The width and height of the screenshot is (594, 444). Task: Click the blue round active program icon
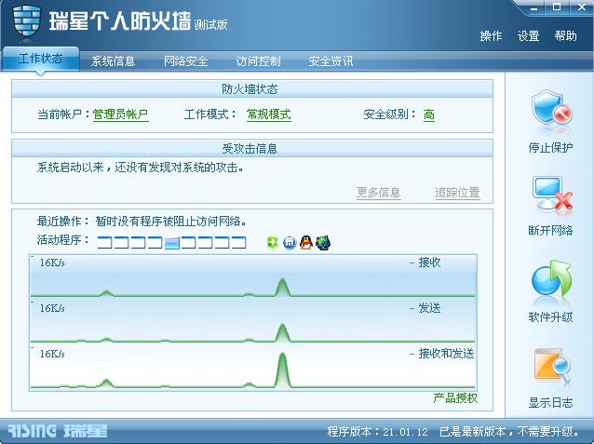(x=289, y=242)
